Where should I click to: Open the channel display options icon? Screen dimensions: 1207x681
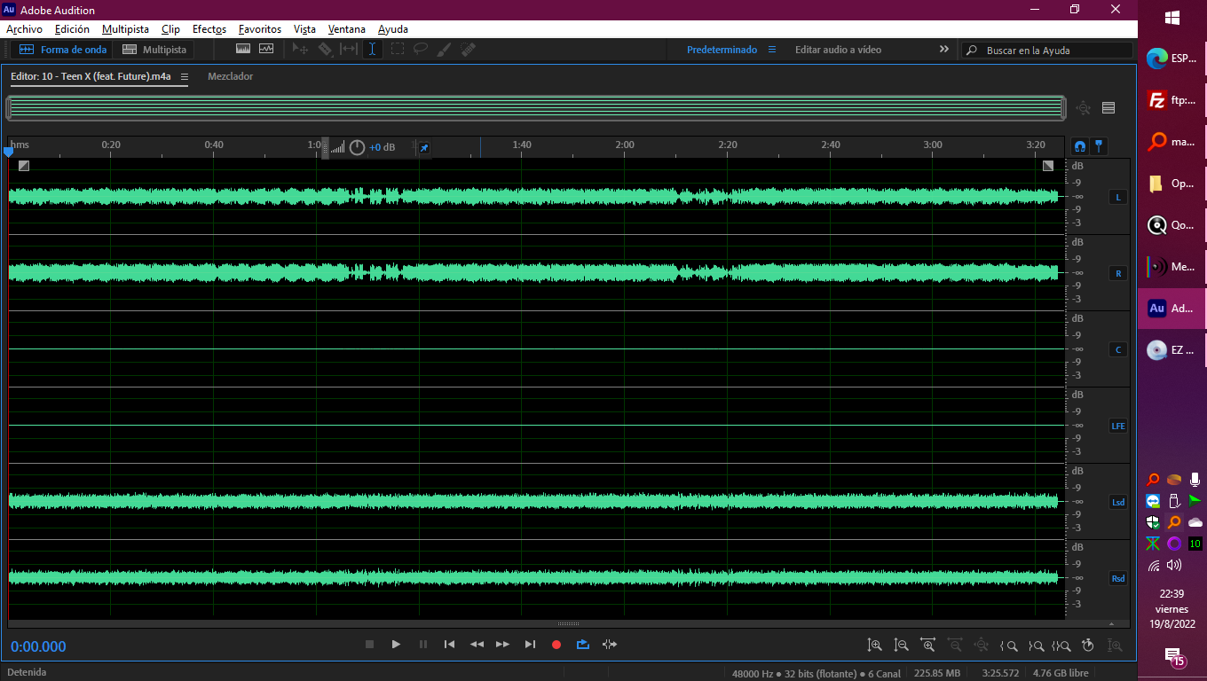1108,108
